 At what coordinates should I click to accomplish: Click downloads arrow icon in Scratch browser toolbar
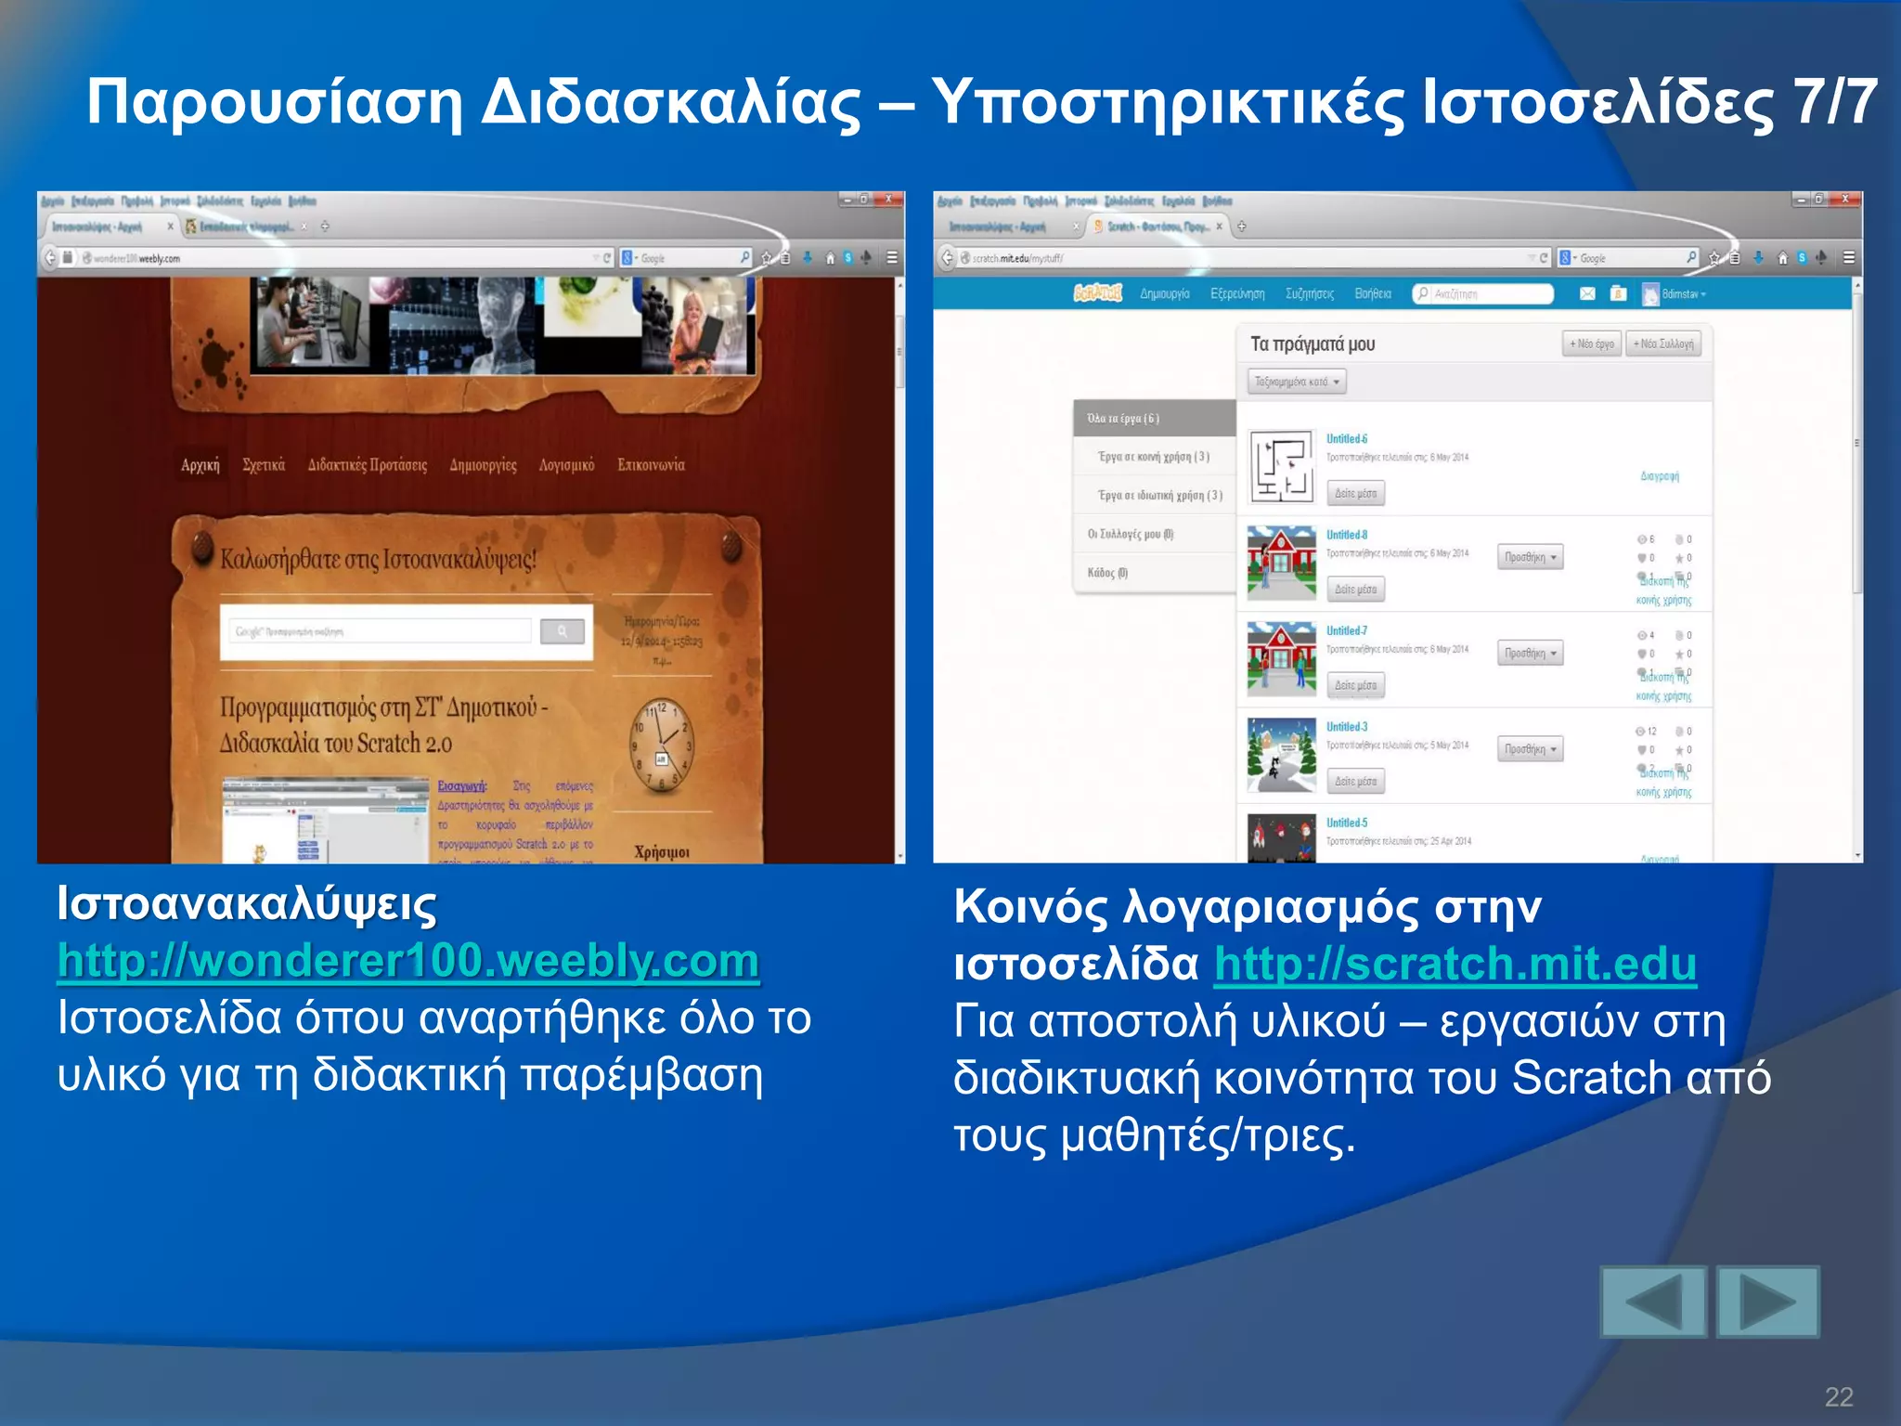1758,258
